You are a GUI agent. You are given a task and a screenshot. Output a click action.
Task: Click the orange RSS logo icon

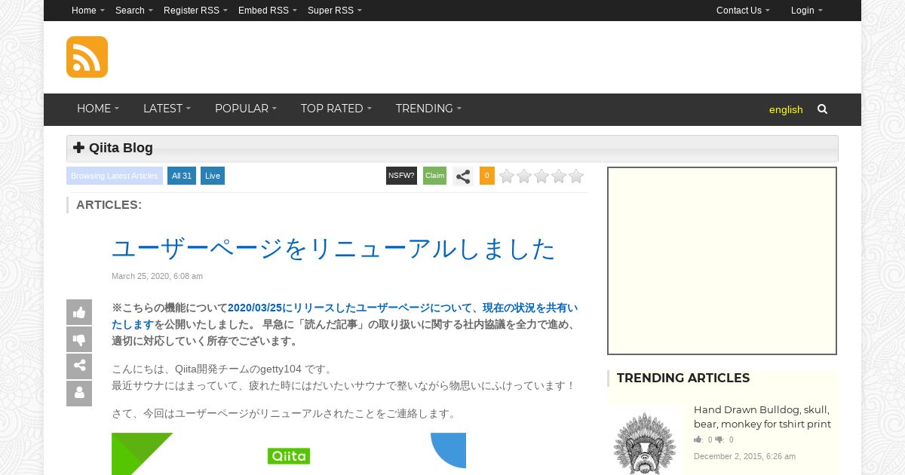[87, 57]
